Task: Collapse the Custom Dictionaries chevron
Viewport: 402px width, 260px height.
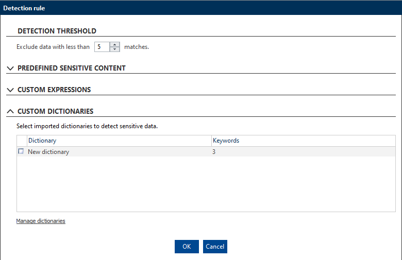Action: (x=10, y=111)
